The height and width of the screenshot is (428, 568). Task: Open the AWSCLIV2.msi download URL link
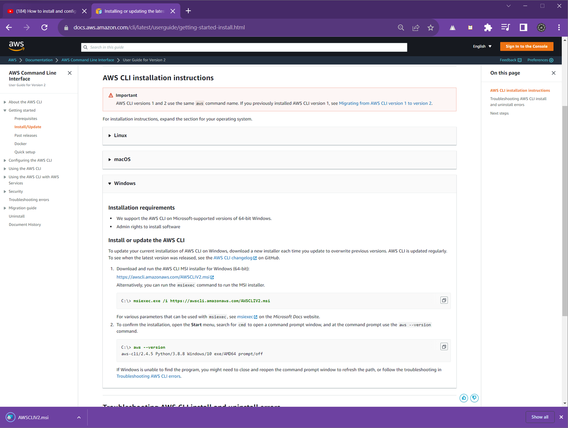click(163, 277)
